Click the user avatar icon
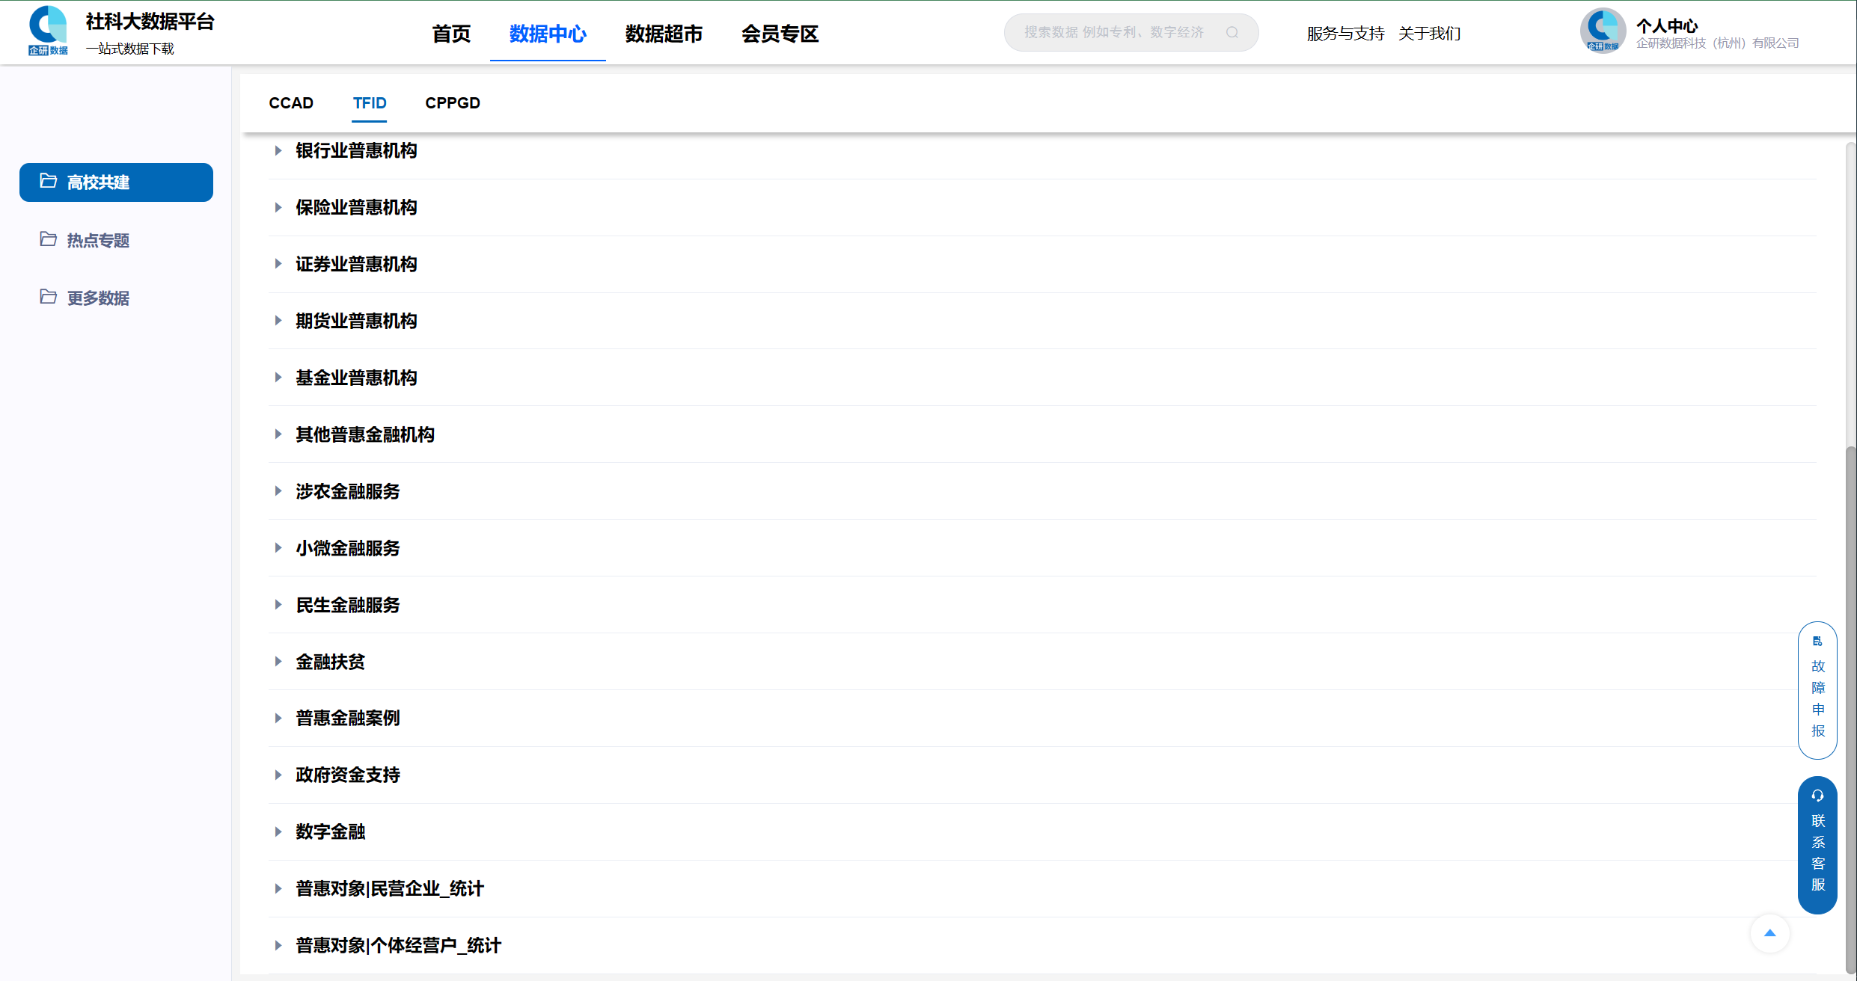Image resolution: width=1857 pixels, height=981 pixels. tap(1602, 31)
